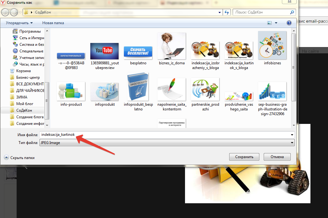Expand the file name dropdown arrow
Viewport: 328px width, 218px height.
point(292,135)
